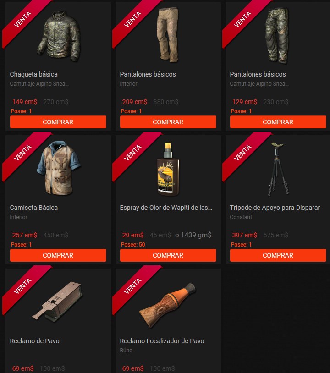
Task: Select the tan Pantalones básicos Interior image
Action: click(x=168, y=35)
